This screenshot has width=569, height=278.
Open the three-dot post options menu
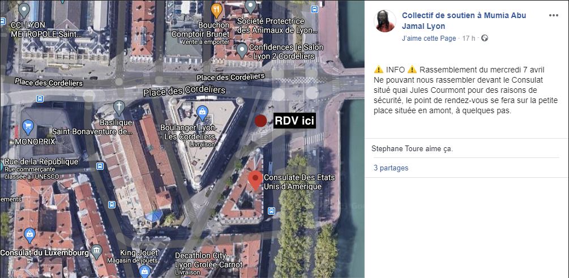[553, 15]
